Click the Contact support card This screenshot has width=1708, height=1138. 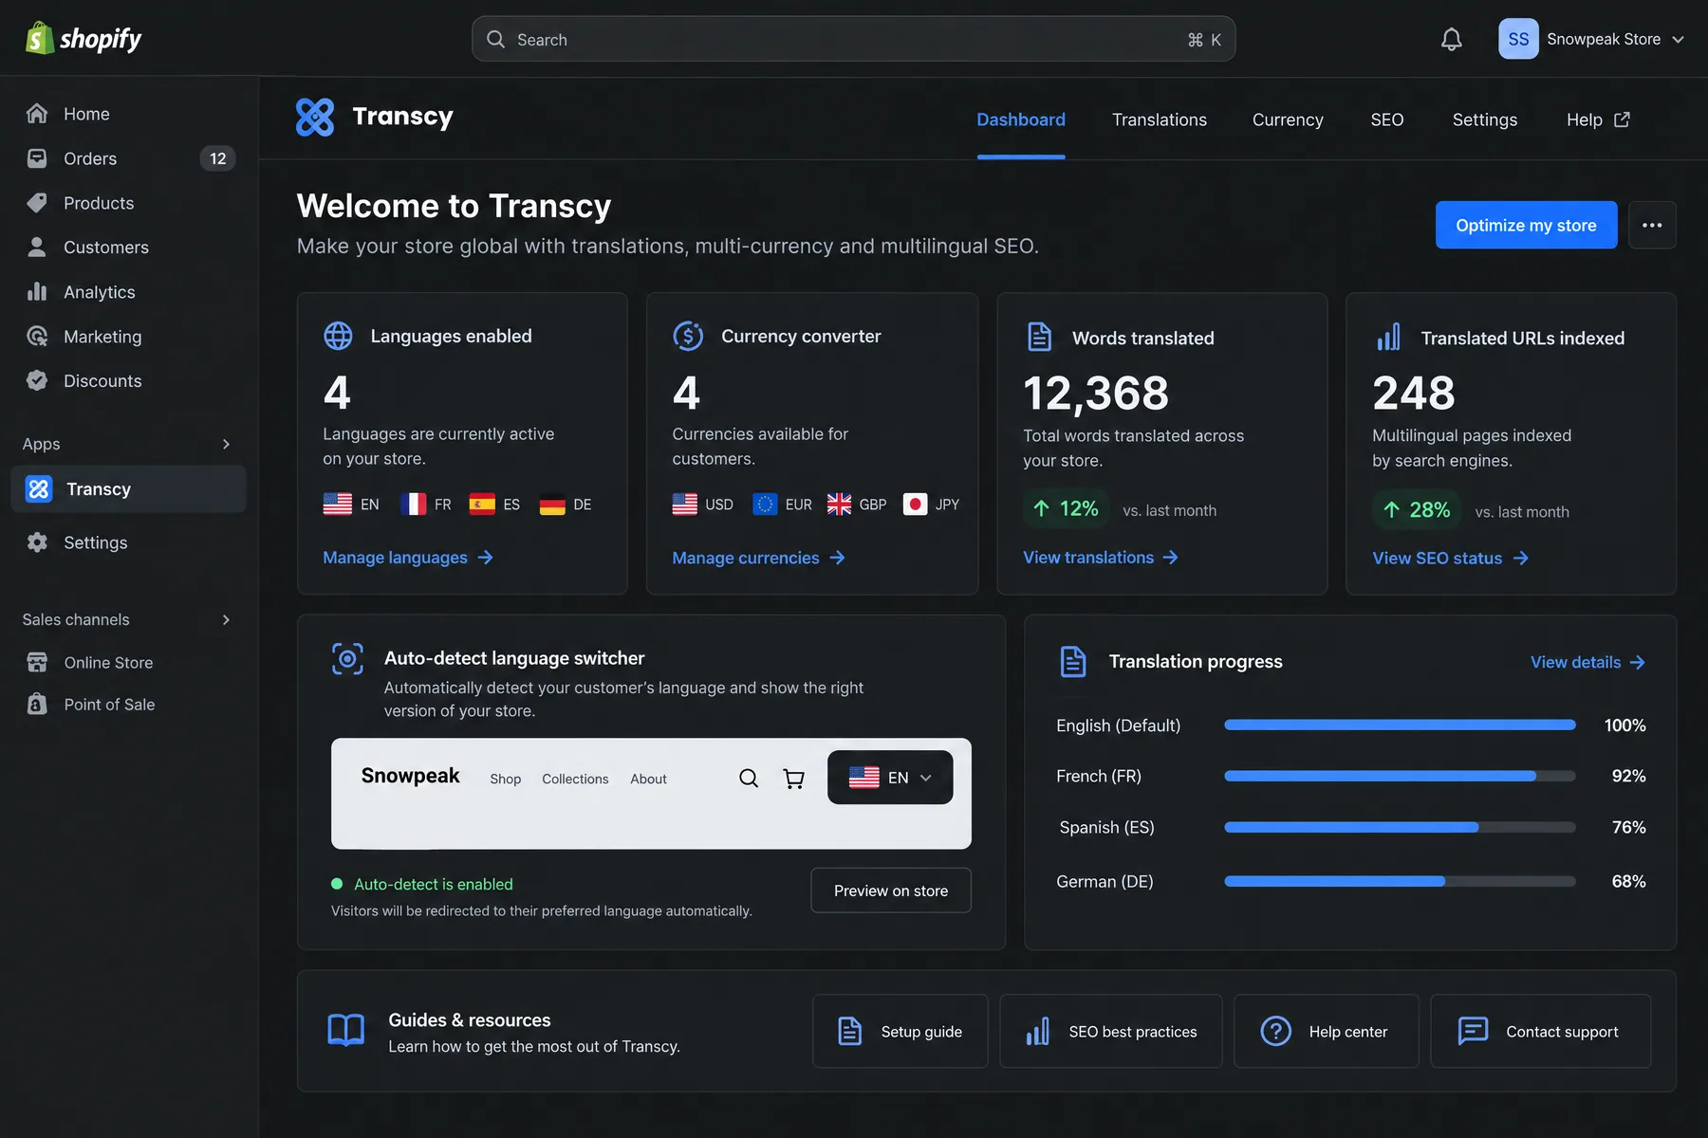pyautogui.click(x=1540, y=1031)
